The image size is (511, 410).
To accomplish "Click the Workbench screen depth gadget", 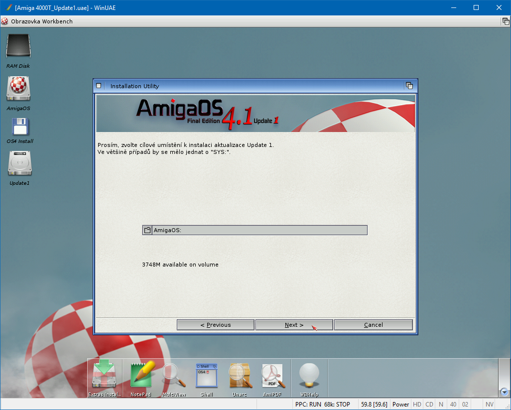I will 506,21.
